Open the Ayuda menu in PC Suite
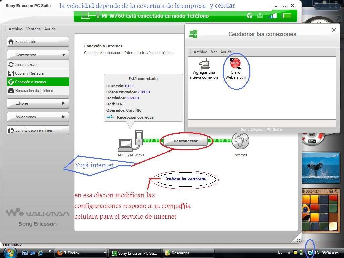Image resolution: width=344 pixels, height=258 pixels. point(50,29)
